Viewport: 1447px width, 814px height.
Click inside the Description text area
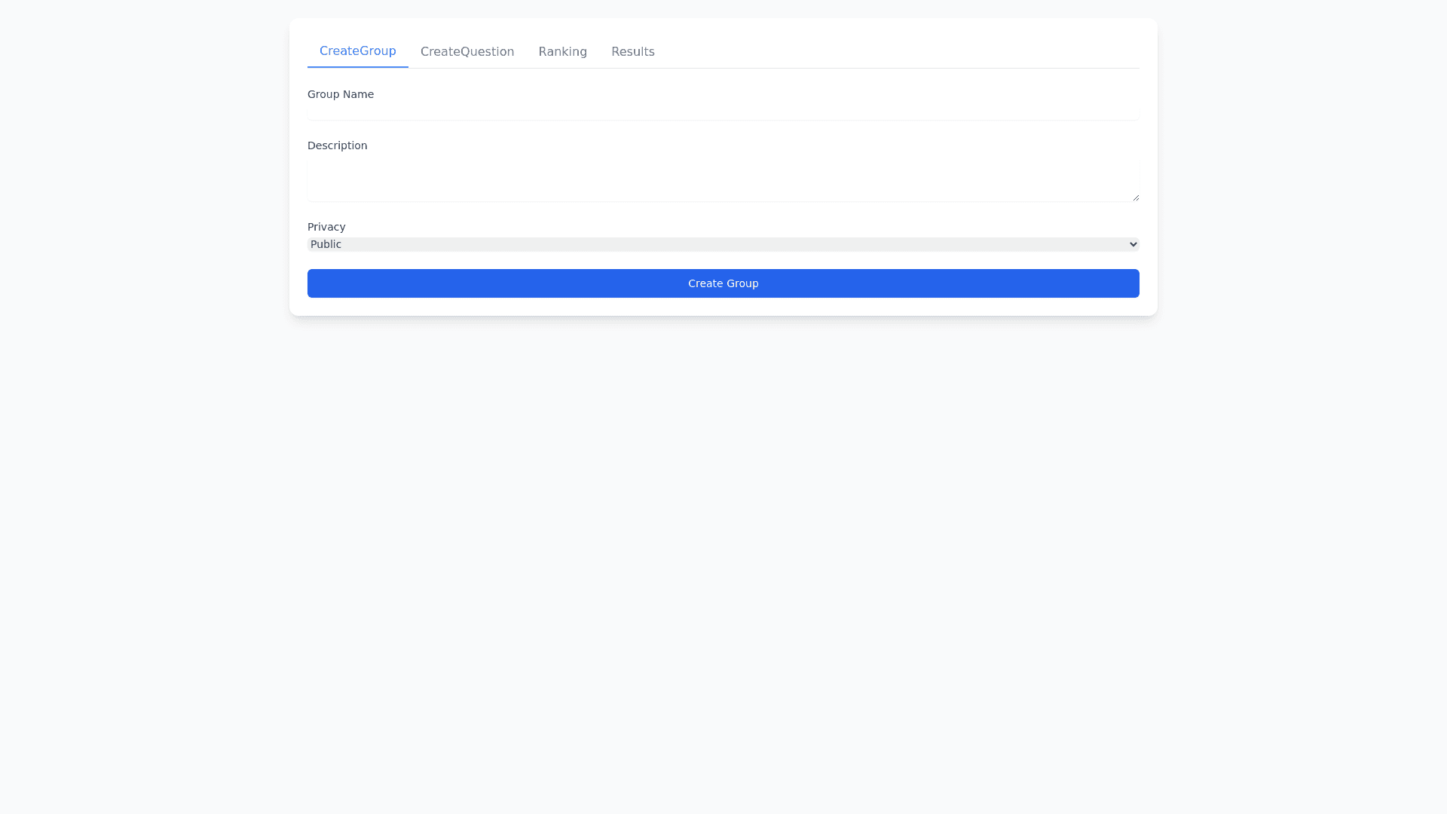(x=723, y=181)
